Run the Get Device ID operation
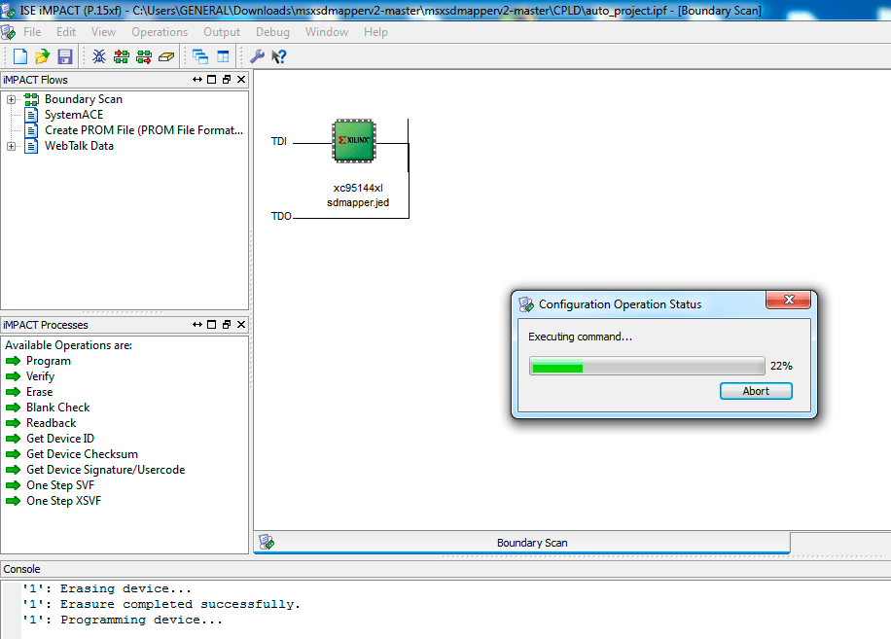This screenshot has height=639, width=891. [x=59, y=439]
